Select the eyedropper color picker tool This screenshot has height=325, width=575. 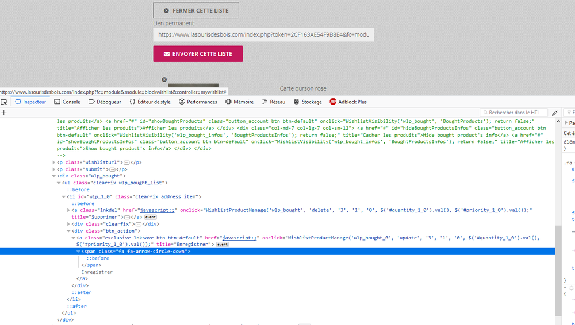555,113
